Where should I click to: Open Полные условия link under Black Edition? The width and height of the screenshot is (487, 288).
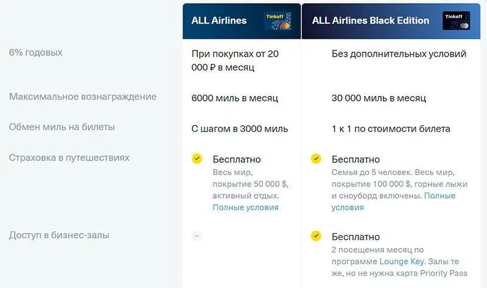440,196
